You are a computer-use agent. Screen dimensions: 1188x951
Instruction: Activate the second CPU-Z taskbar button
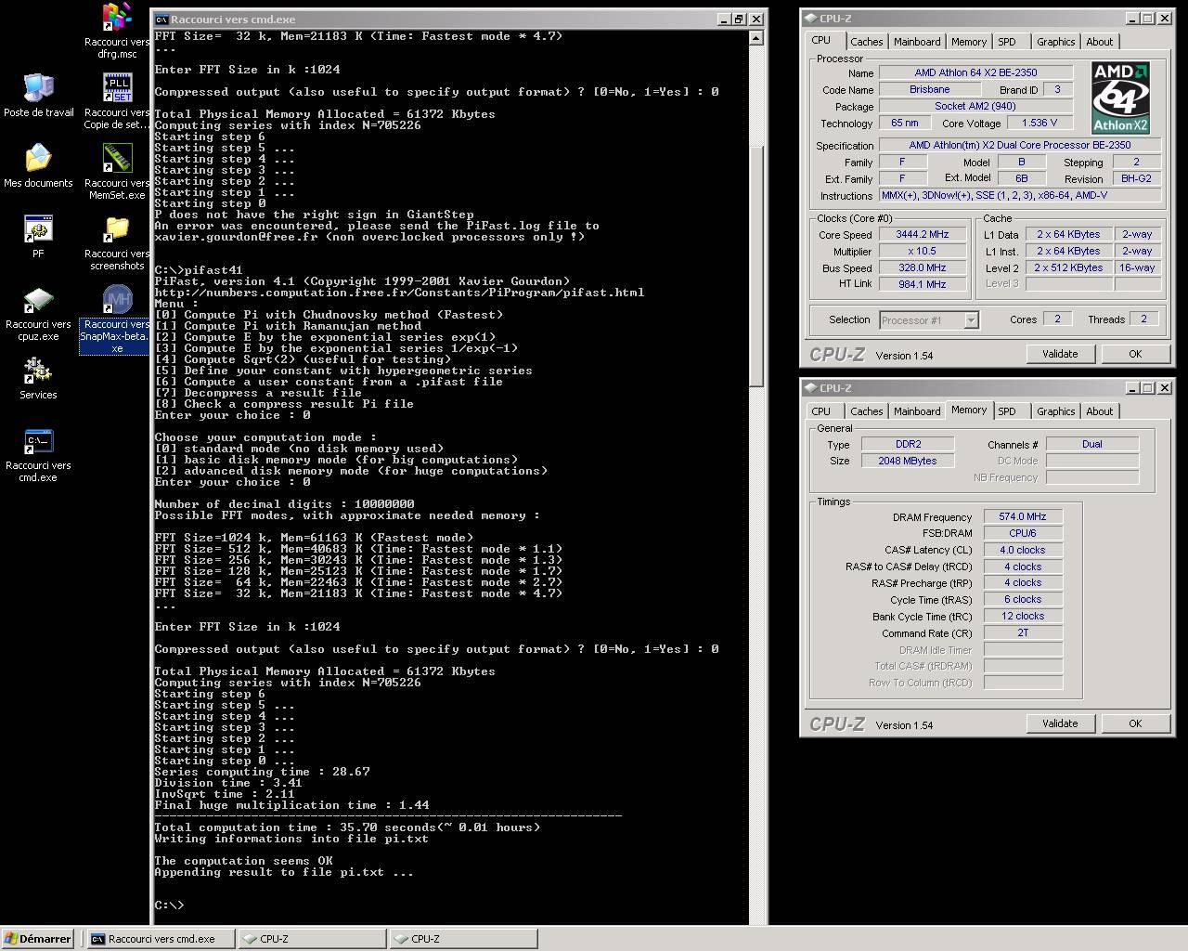point(462,939)
